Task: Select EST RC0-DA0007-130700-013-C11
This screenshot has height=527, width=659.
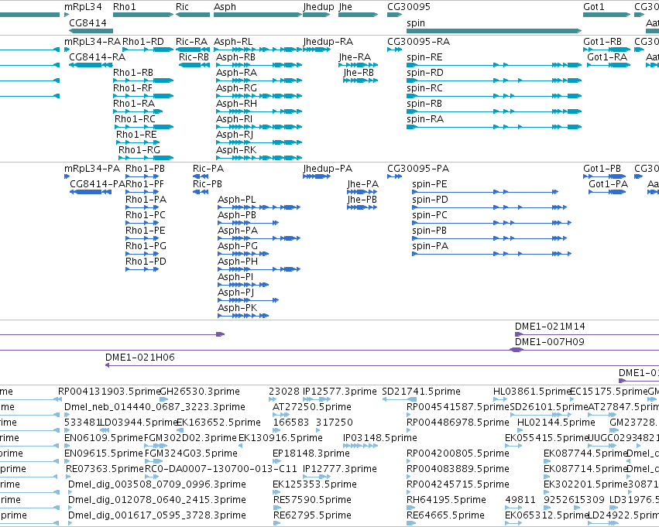Action: tap(221, 469)
